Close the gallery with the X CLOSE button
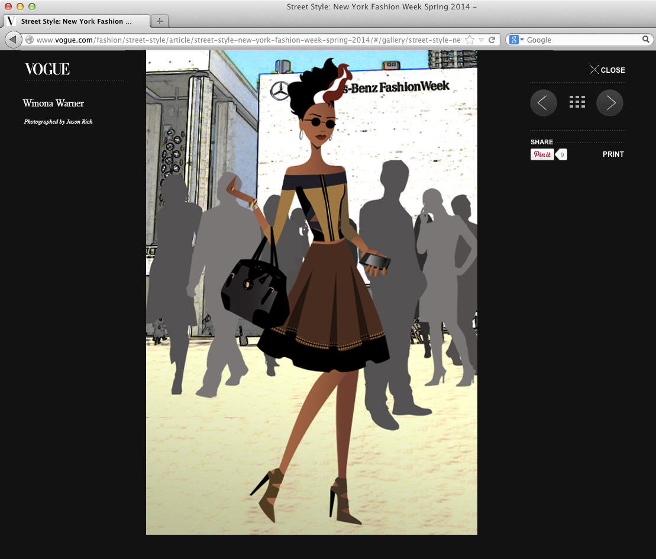This screenshot has width=656, height=559. pos(607,70)
